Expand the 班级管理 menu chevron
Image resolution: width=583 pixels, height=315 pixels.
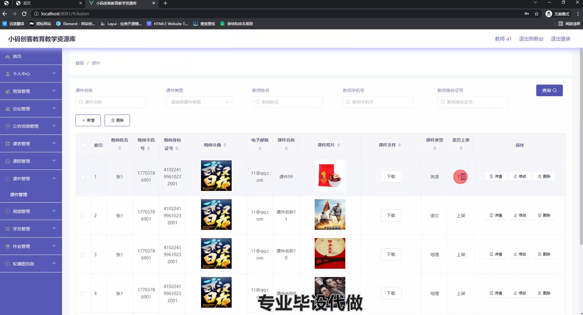click(x=54, y=91)
